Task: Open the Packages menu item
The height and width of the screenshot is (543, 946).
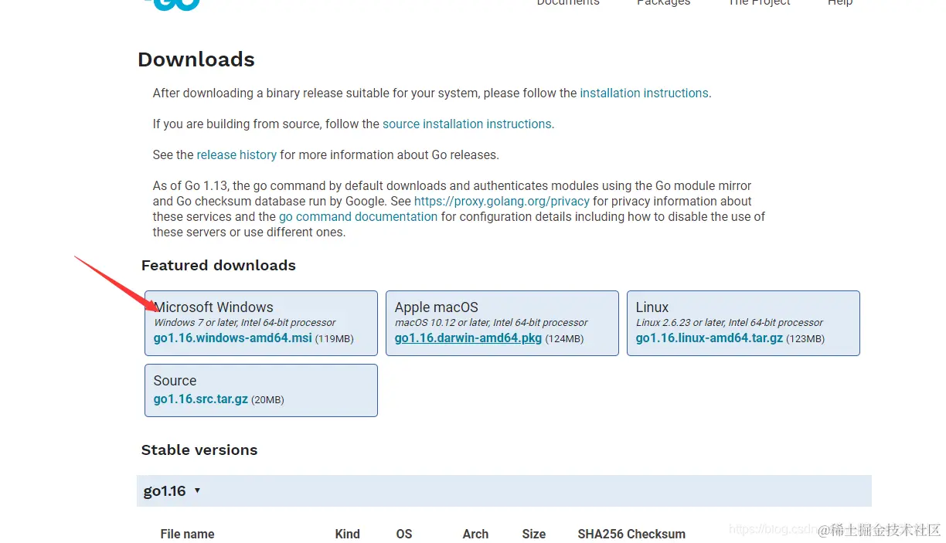Action: (663, 3)
